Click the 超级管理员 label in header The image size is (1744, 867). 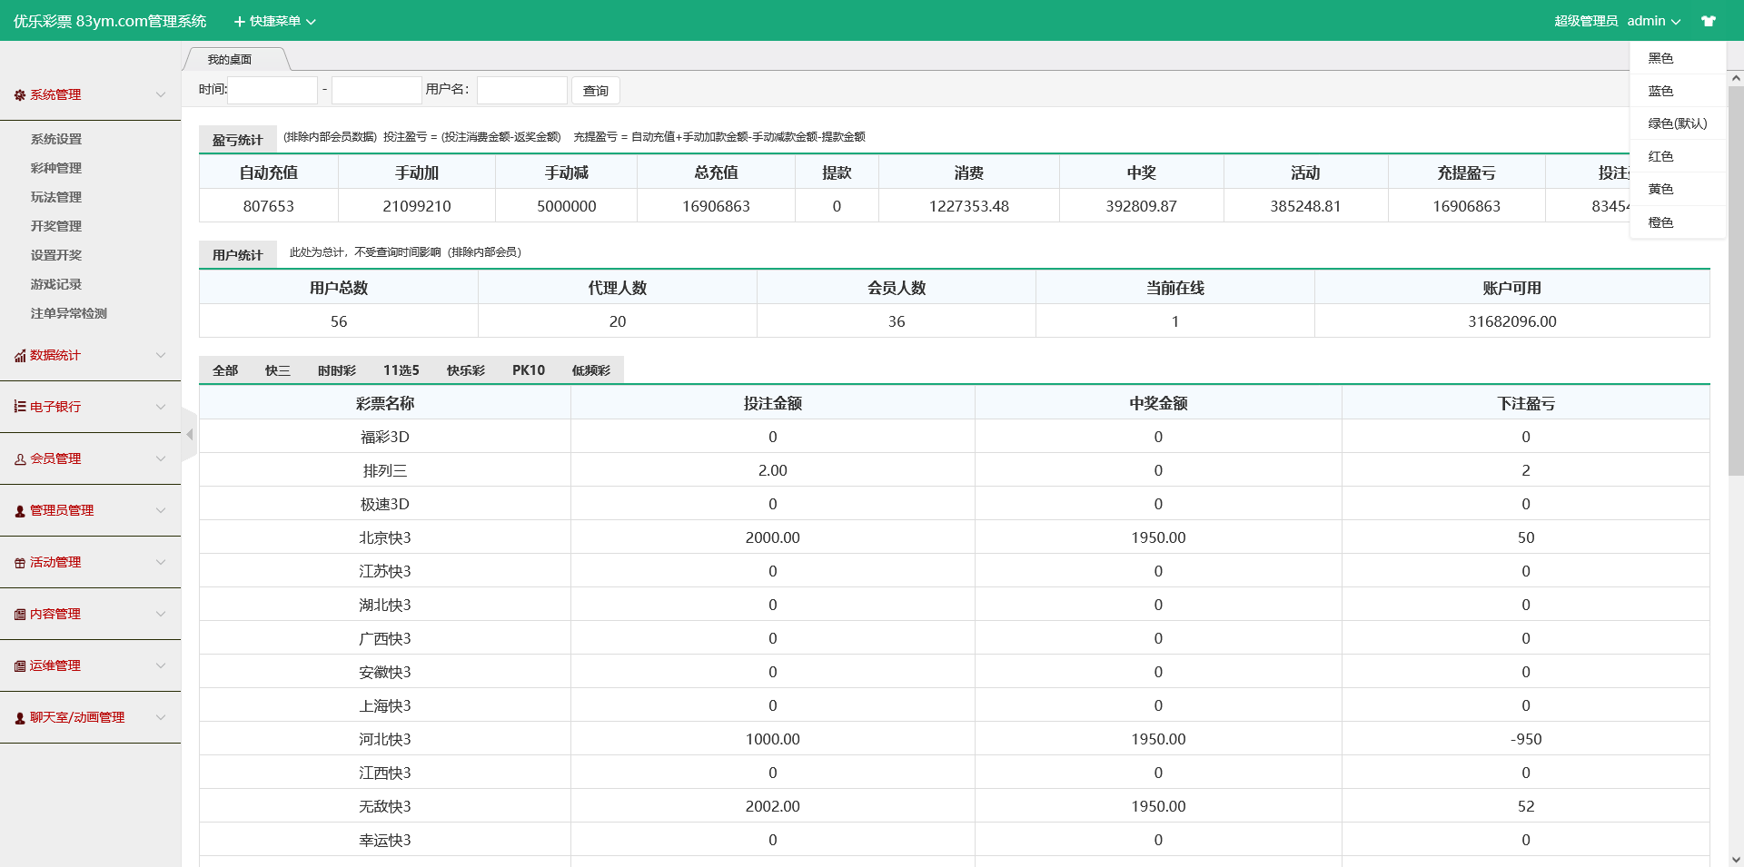pos(1586,21)
